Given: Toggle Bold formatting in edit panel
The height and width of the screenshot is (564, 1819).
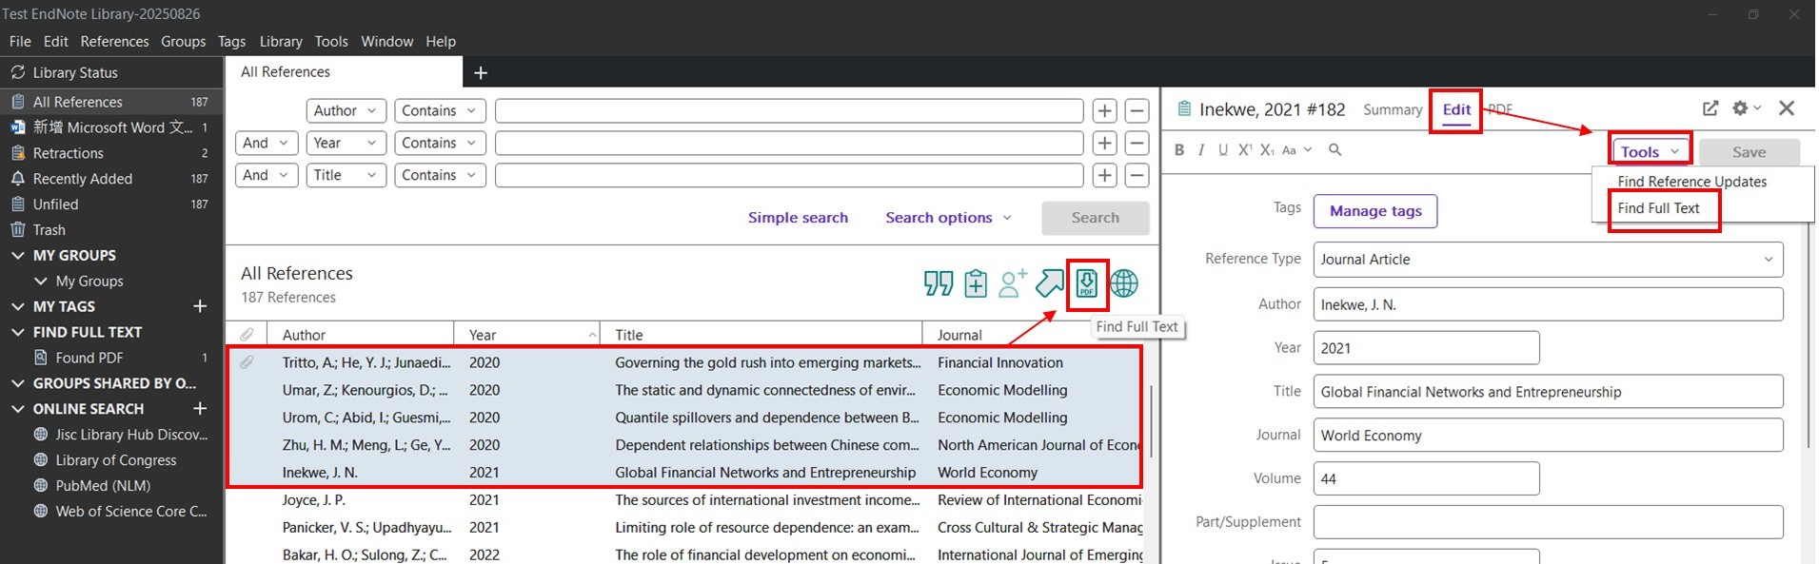Looking at the screenshot, I should 1179,150.
